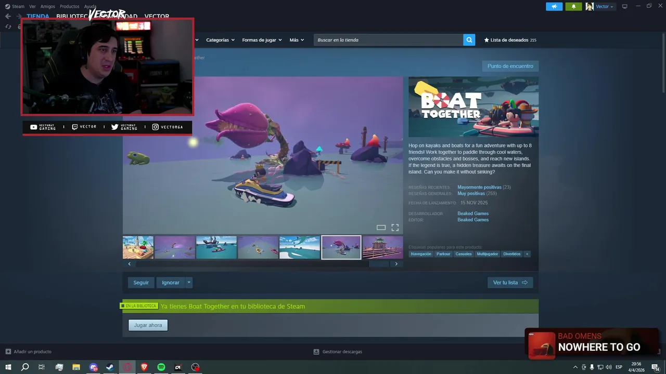This screenshot has width=666, height=374.
Task: Open the Windows Start menu
Action: point(8,367)
